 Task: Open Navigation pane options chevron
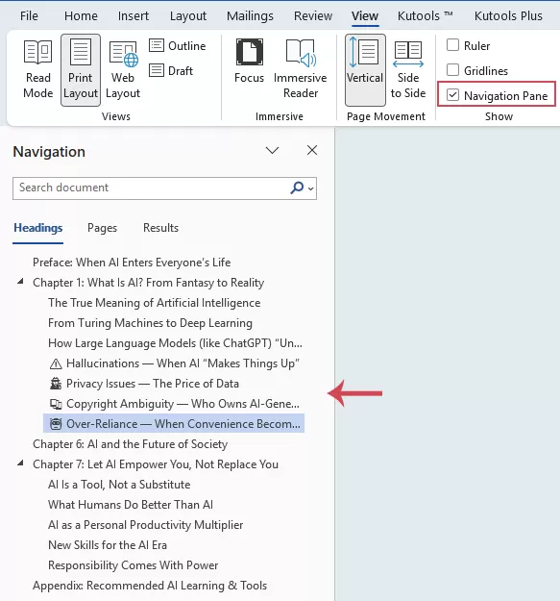272,150
